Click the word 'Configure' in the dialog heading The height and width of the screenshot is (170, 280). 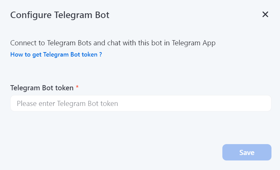28,15
